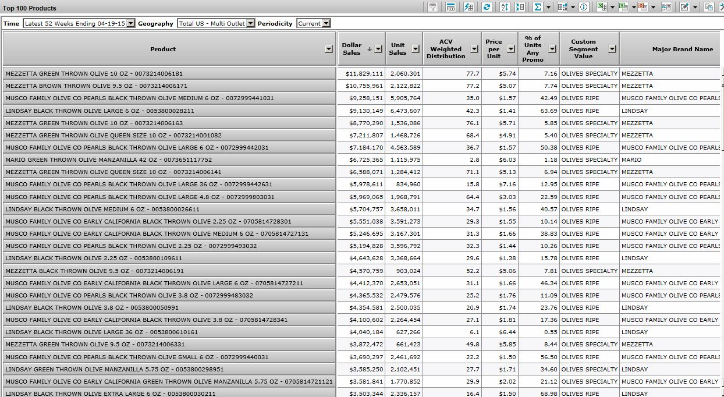The width and height of the screenshot is (724, 397).
Task: Click the filter funnel icon in toolbar
Action: [432, 7]
